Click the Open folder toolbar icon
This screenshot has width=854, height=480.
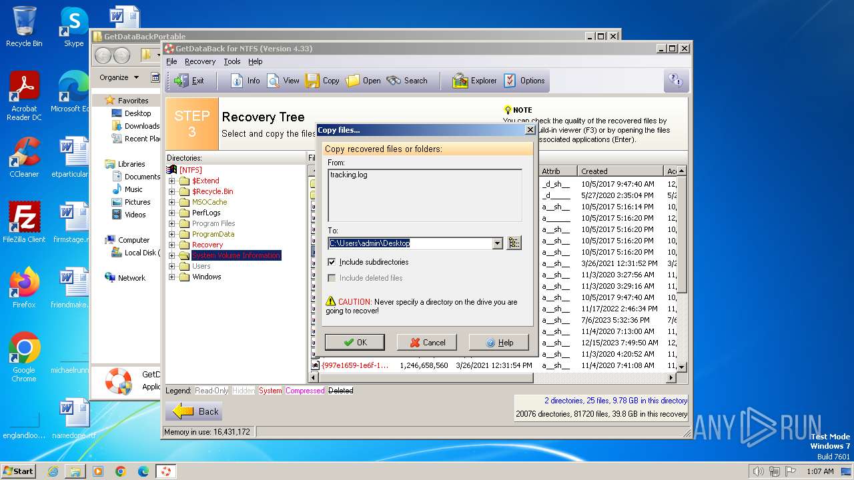363,81
